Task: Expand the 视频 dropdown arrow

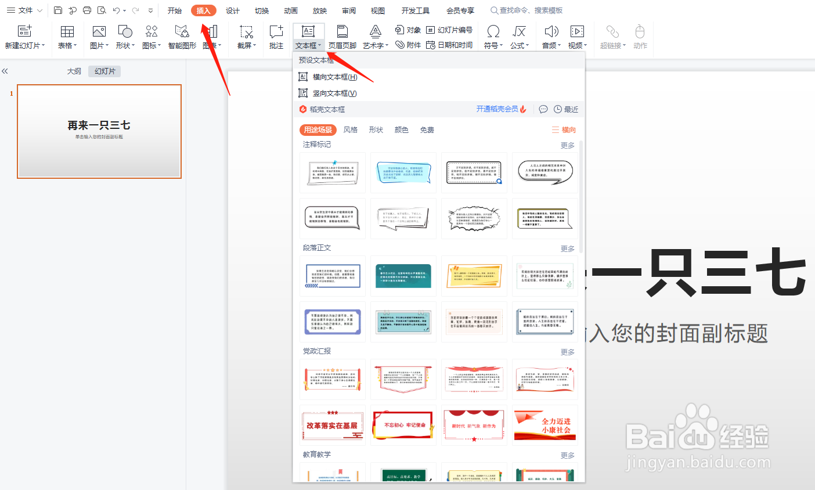Action: [585, 45]
